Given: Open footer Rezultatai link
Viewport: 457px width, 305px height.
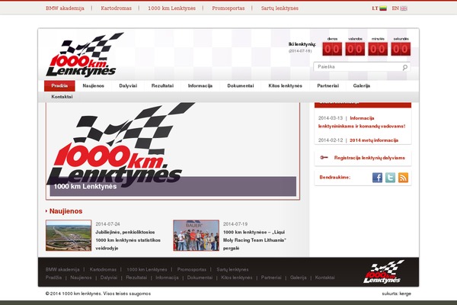Looking at the screenshot, I should tap(136, 278).
